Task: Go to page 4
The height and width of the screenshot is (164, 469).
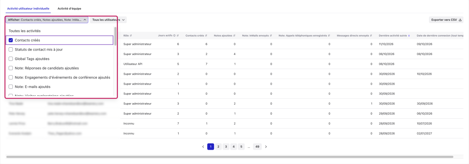Action: (x=234, y=147)
